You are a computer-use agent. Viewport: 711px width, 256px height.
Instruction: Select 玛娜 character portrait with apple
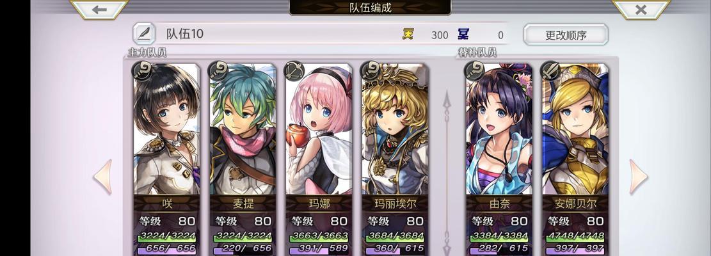319,129
